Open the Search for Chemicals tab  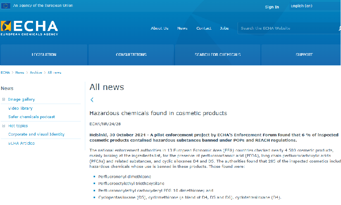pyautogui.click(x=217, y=55)
